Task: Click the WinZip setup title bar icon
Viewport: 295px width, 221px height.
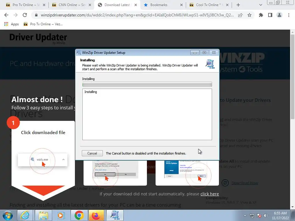Action: (79, 52)
